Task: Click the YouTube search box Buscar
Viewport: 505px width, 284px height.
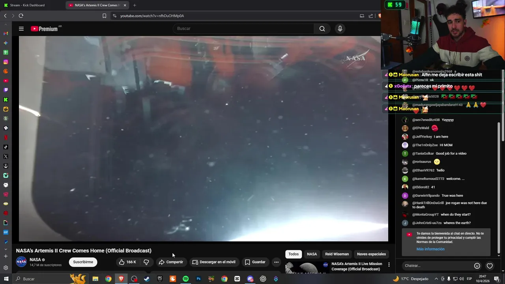Action: (x=243, y=29)
